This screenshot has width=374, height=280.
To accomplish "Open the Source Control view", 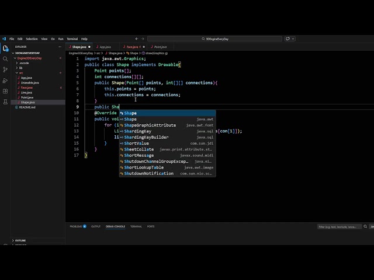I will pyautogui.click(x=5, y=69).
